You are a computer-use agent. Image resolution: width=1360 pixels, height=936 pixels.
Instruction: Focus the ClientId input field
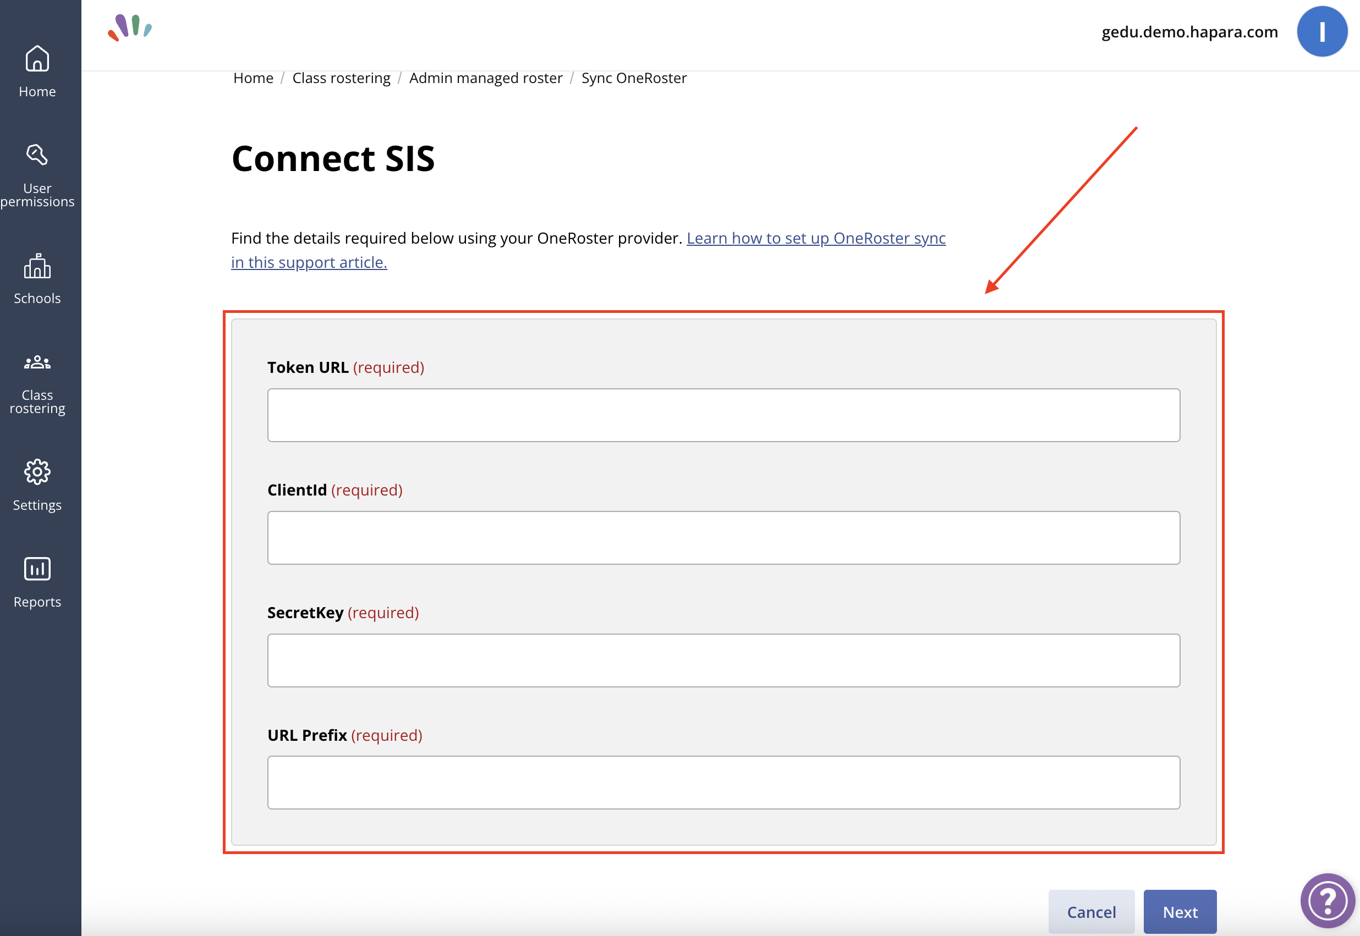click(x=723, y=538)
